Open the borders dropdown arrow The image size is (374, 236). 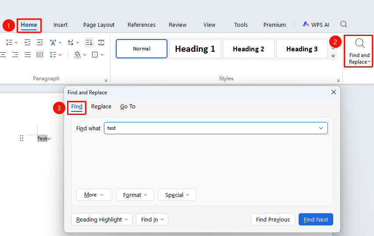coord(102,55)
